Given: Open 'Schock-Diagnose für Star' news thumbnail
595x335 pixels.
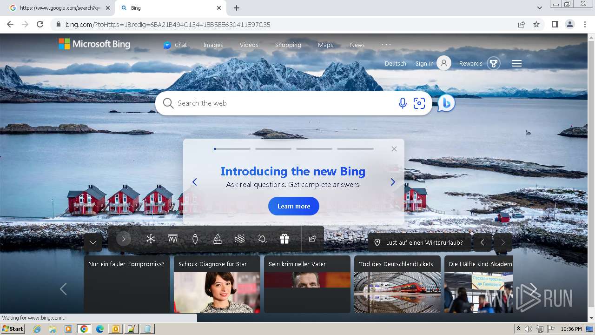Looking at the screenshot, I should tap(217, 292).
